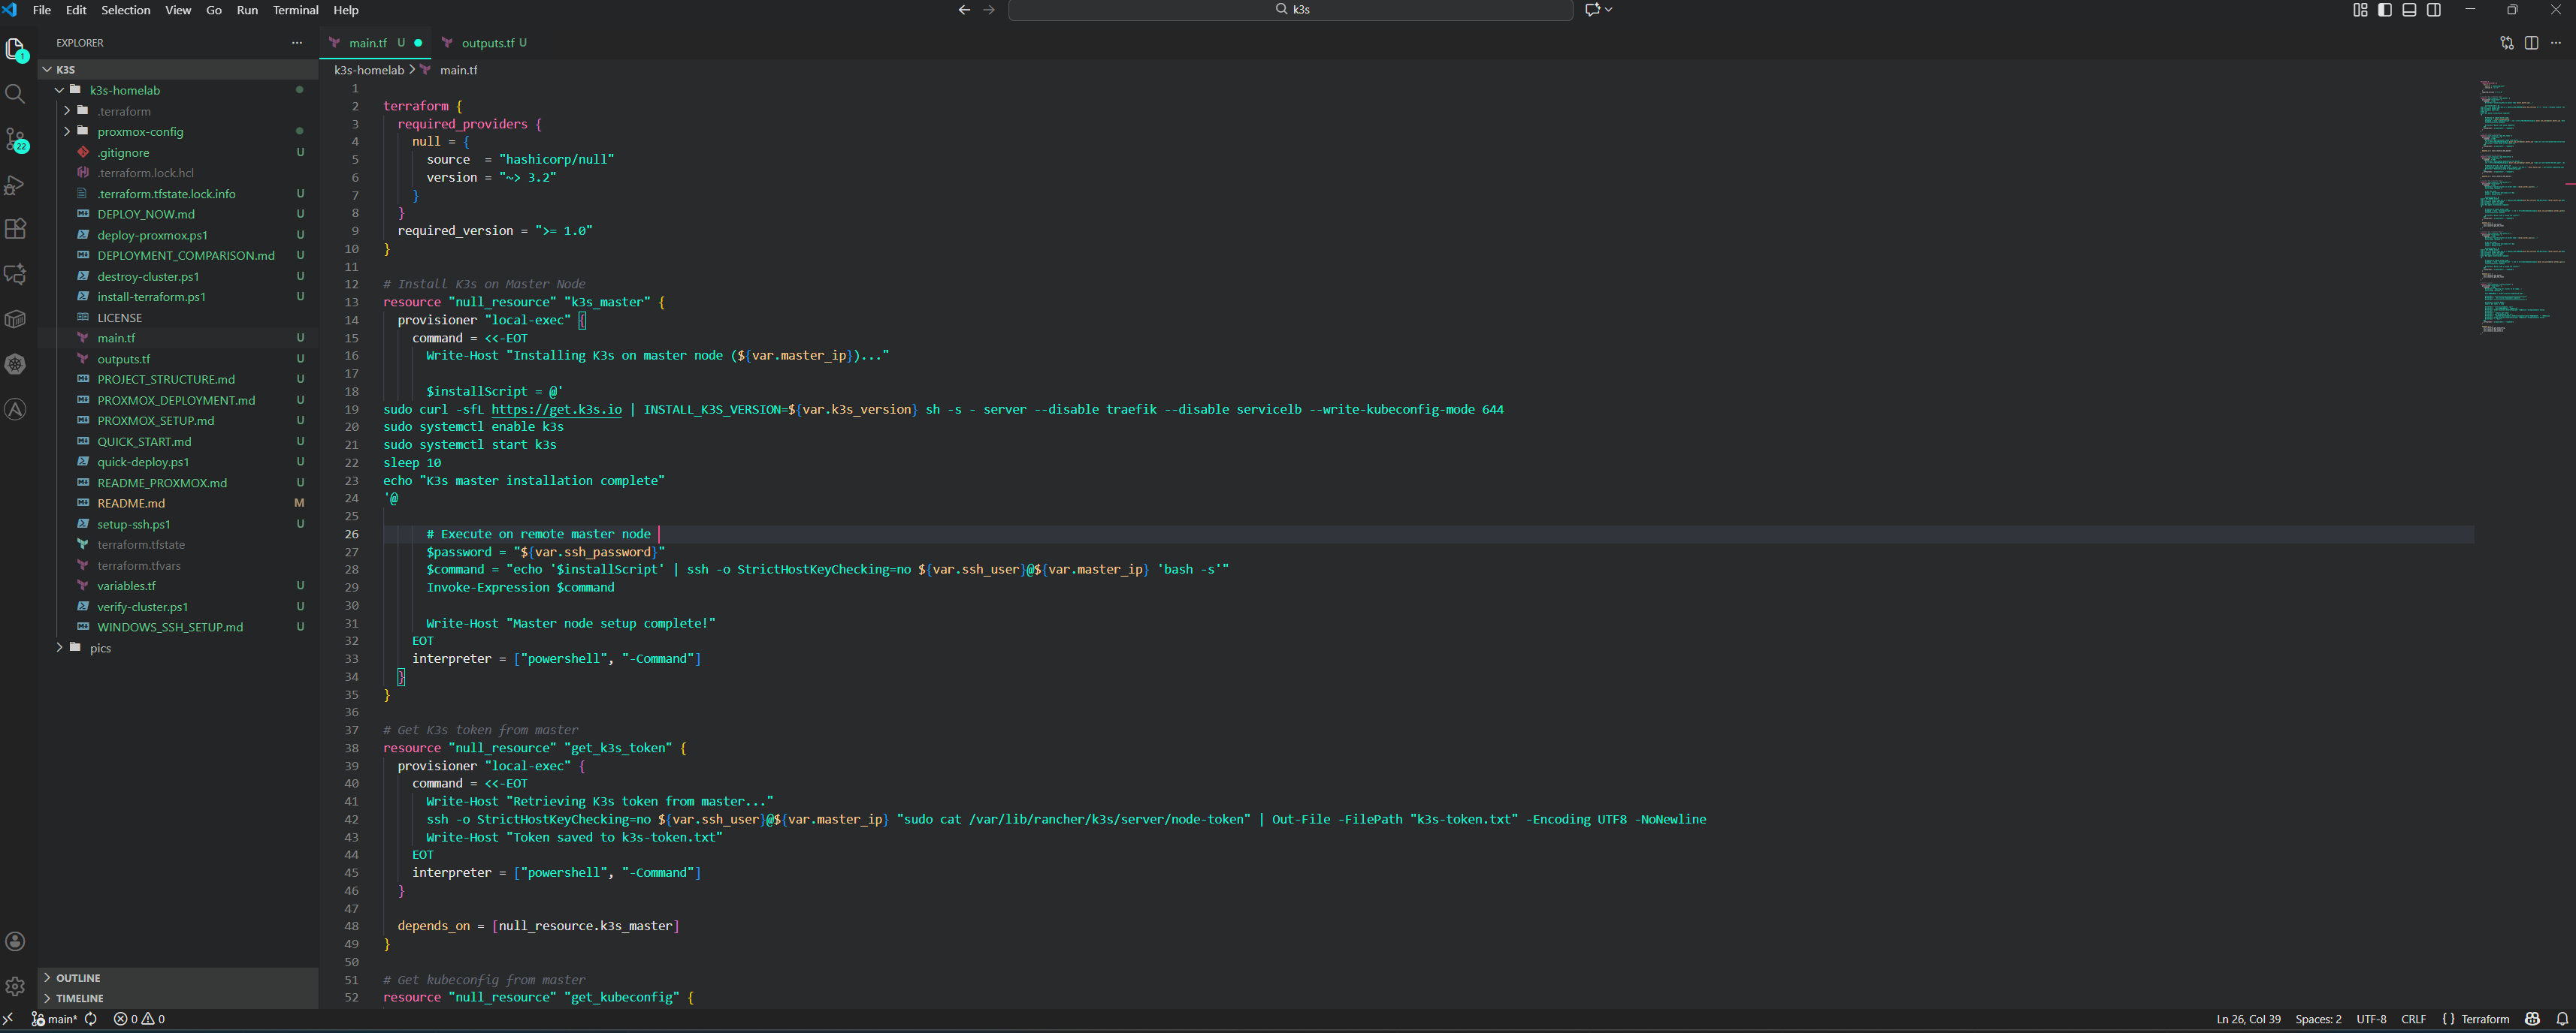Toggle the panel layout from the title bar
Screen dimensions: 2576x1033
click(x=2409, y=10)
